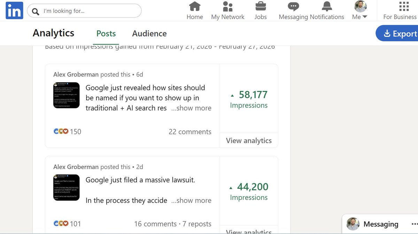Open the 7 reposts link

click(197, 224)
